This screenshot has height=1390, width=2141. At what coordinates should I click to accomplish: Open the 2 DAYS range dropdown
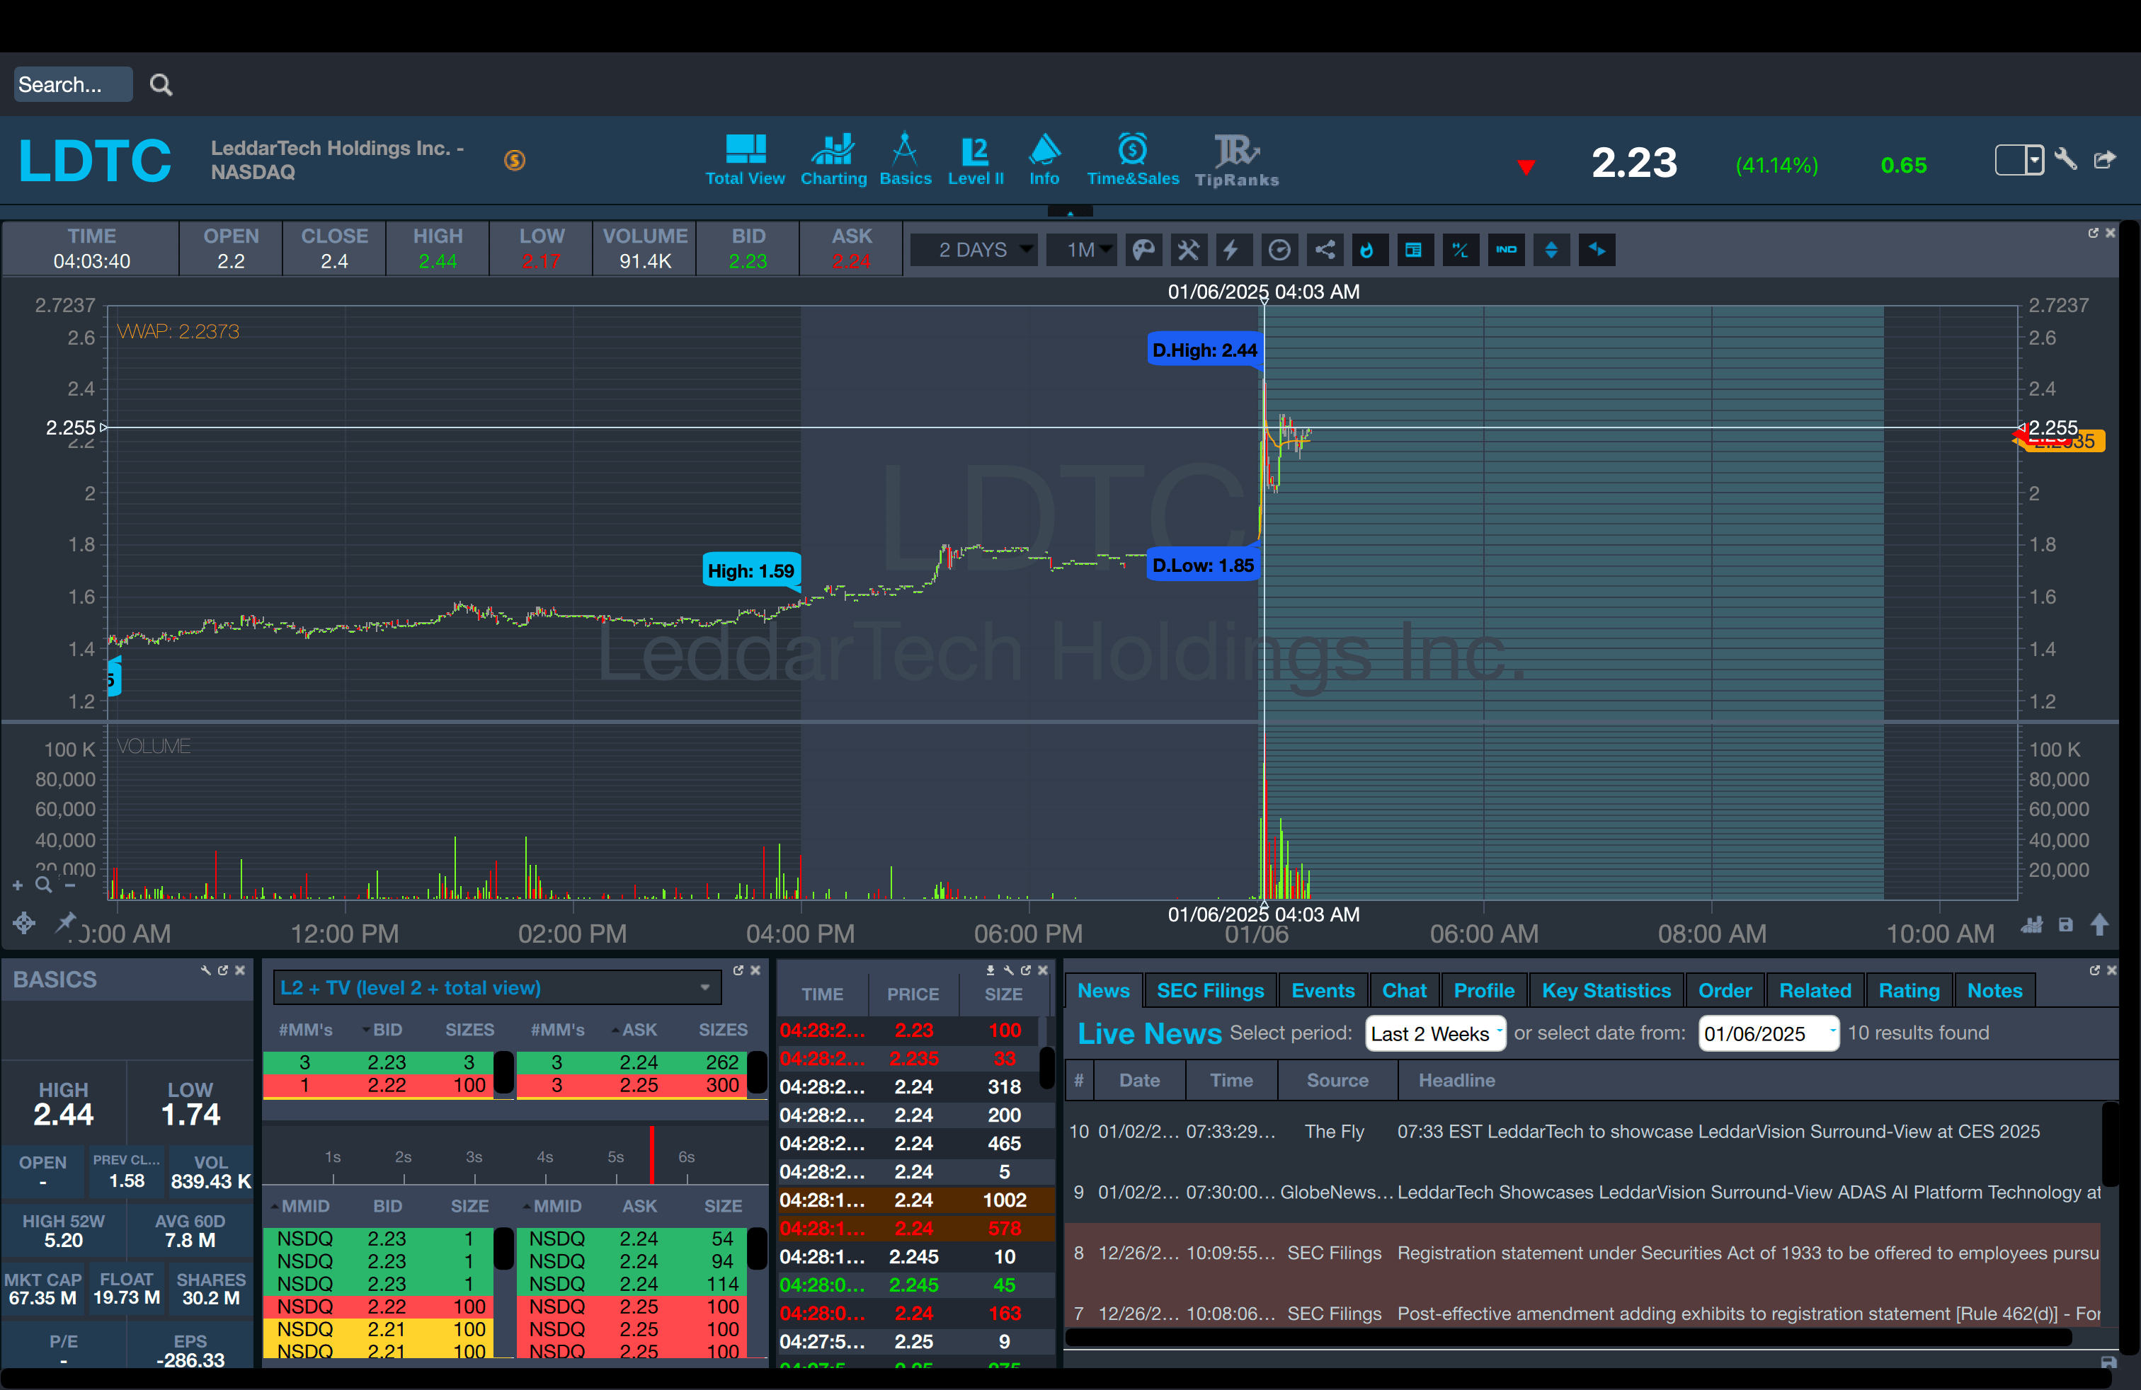[x=975, y=250]
